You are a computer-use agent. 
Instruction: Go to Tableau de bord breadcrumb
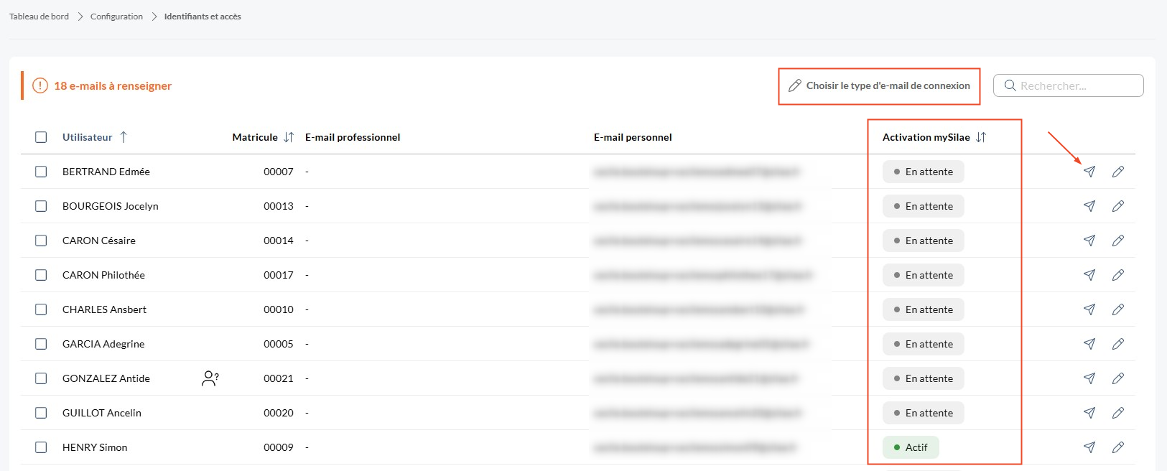coord(39,17)
